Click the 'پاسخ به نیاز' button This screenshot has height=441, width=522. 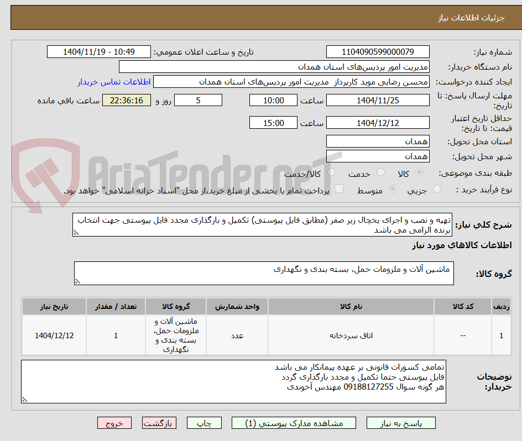pos(401,423)
